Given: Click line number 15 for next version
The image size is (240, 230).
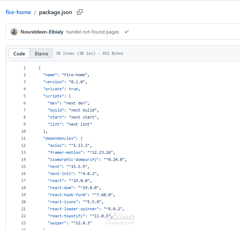Looking at the screenshot, I should 23,167.
